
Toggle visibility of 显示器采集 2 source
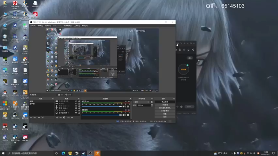pyautogui.click(x=76, y=113)
